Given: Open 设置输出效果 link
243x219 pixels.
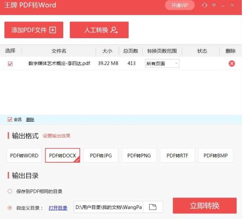Looking at the screenshot, I should pos(57,136).
